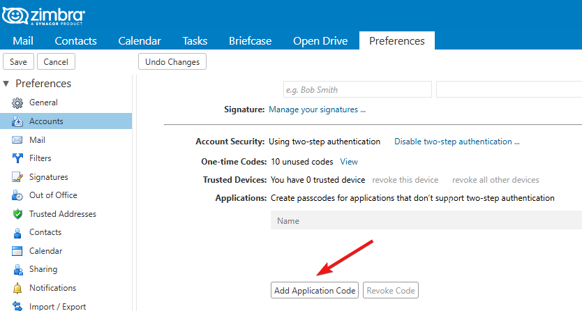Click the name field showing Bob Smith

click(x=357, y=90)
